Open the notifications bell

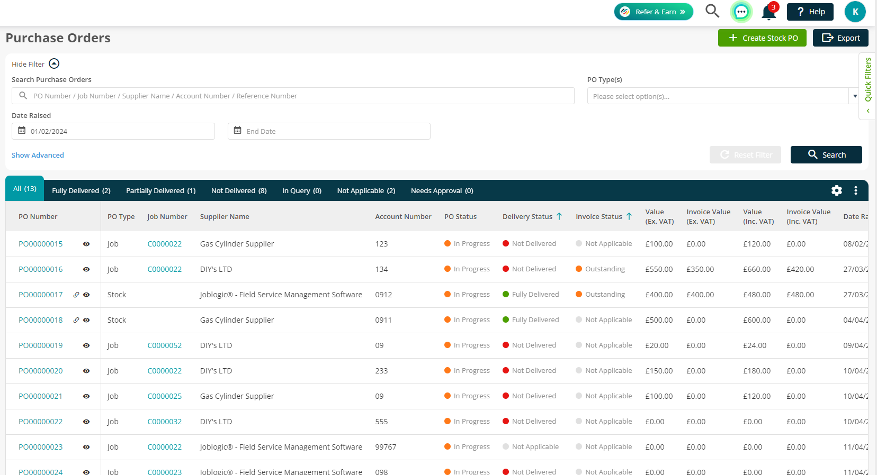pyautogui.click(x=769, y=12)
